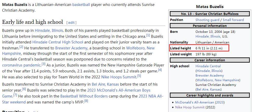Open the Brewster Academy link in article text
This screenshot has width=256, height=112.
pyautogui.click(x=71, y=48)
